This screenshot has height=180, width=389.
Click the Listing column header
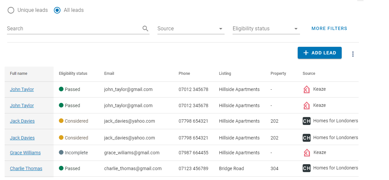(x=225, y=74)
